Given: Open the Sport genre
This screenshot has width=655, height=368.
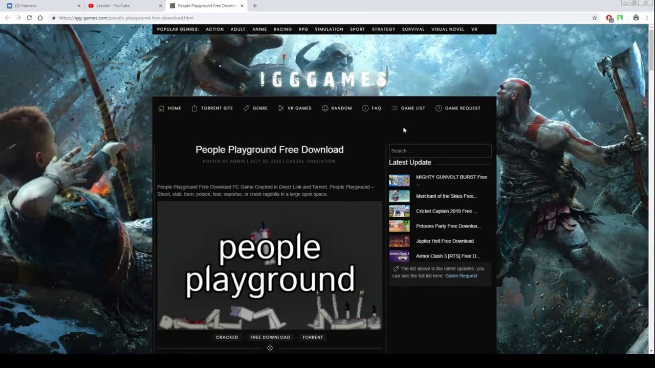Looking at the screenshot, I should (358, 29).
